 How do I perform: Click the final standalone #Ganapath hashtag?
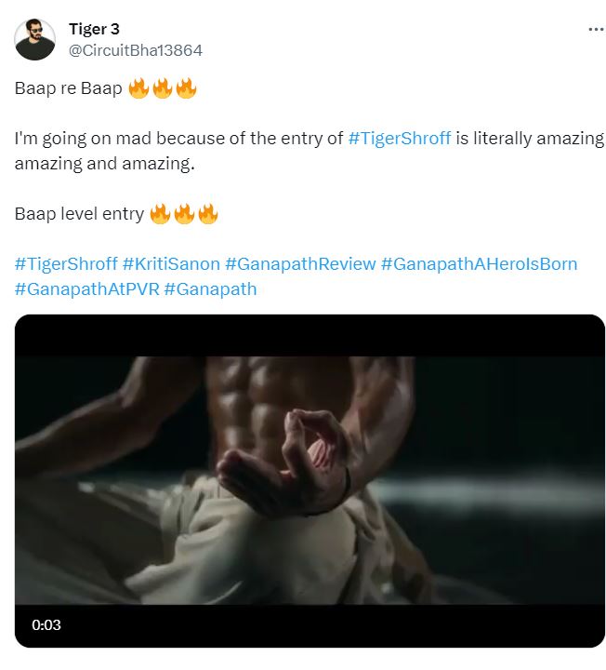point(210,288)
